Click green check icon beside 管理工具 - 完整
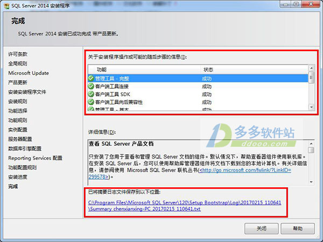The width and height of the screenshot is (323, 242). [x=91, y=79]
